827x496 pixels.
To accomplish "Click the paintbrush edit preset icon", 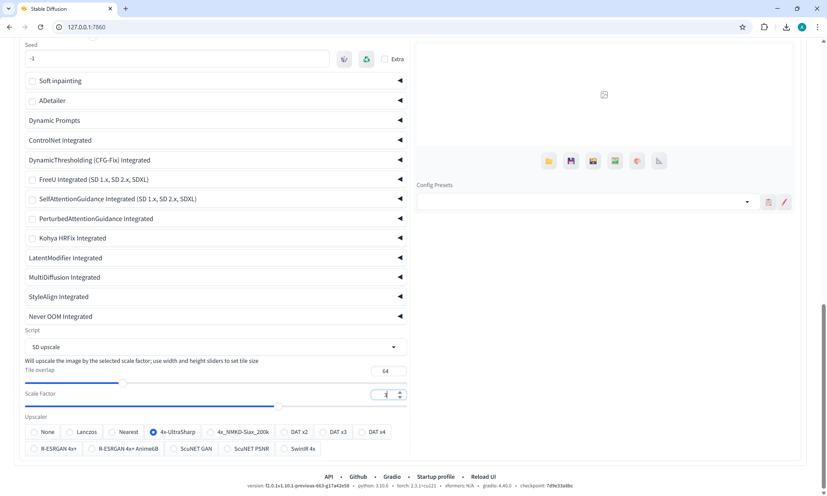I will [784, 202].
